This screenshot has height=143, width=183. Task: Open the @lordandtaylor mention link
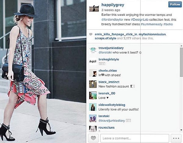coord(112,20)
